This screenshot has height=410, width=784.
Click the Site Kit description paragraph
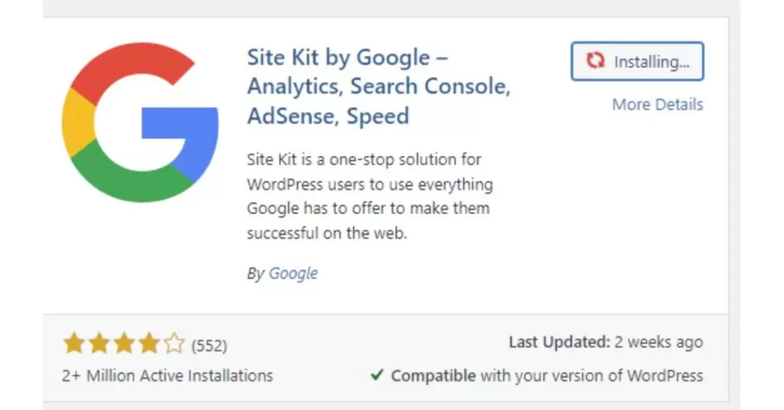pos(370,197)
